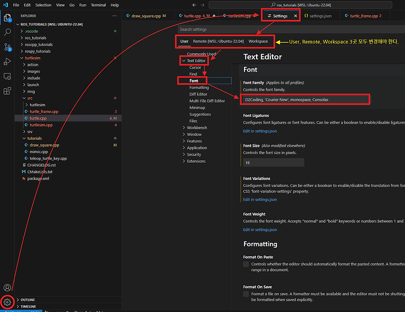The image size is (405, 312).
Task: Click the file icon beside CHANGELOG.rst
Action: pyautogui.click(x=24, y=165)
